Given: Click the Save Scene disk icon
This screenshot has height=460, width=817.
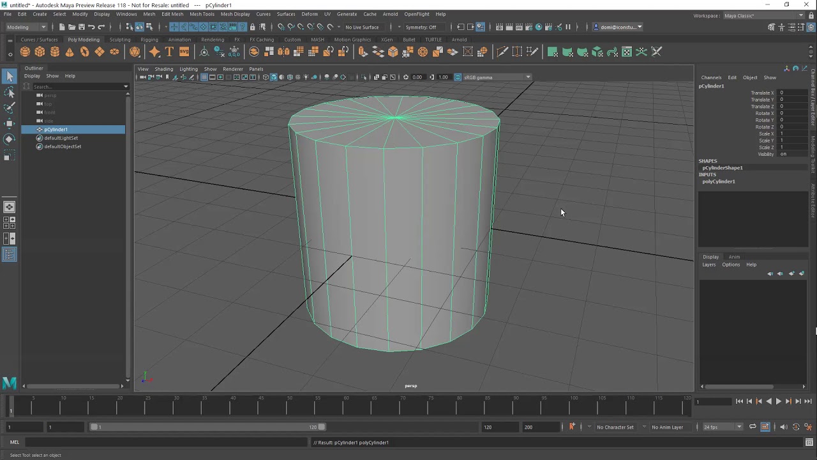Looking at the screenshot, I should (x=81, y=27).
